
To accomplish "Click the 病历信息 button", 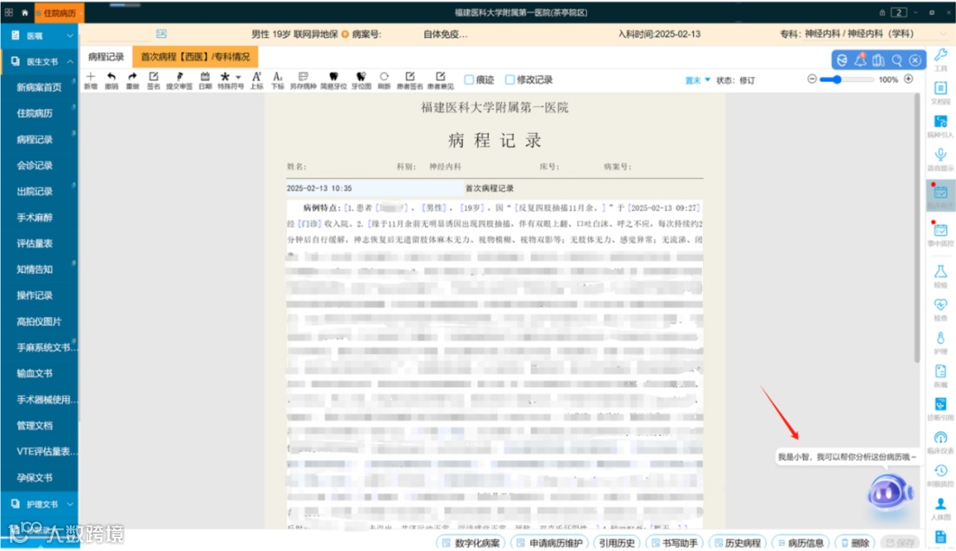I will pyautogui.click(x=800, y=542).
